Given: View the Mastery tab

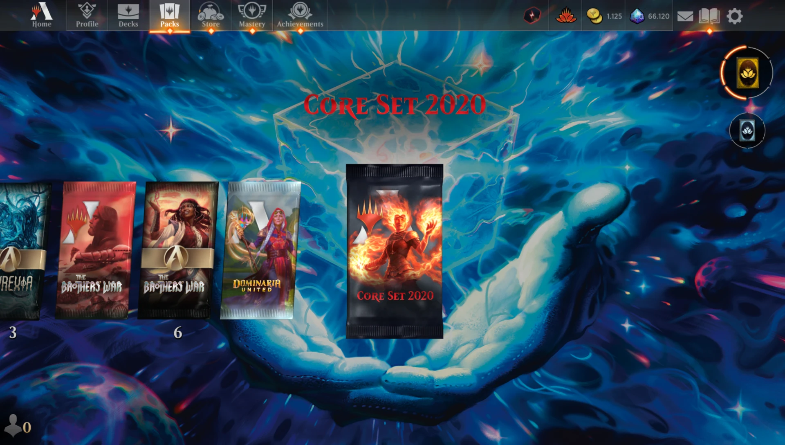Looking at the screenshot, I should coord(252,16).
